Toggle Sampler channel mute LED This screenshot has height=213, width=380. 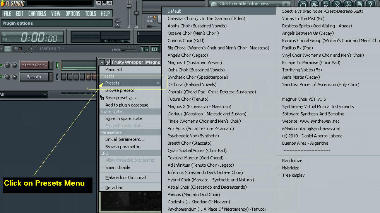[1, 77]
